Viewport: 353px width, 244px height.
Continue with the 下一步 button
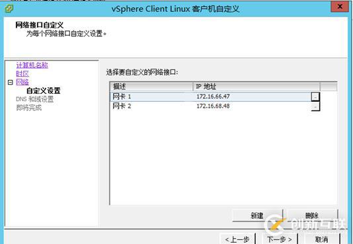[280, 239]
